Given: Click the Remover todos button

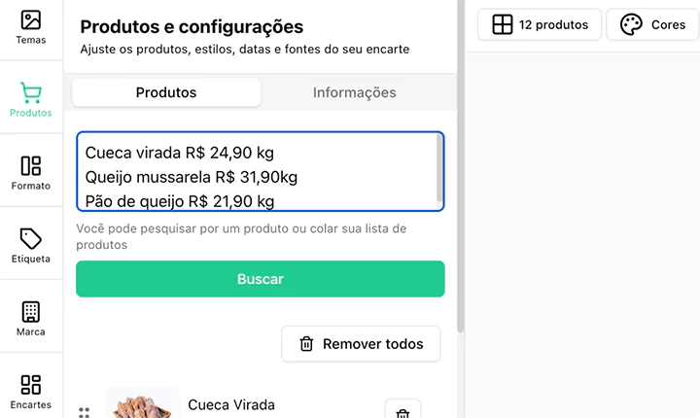Looking at the screenshot, I should 361,343.
